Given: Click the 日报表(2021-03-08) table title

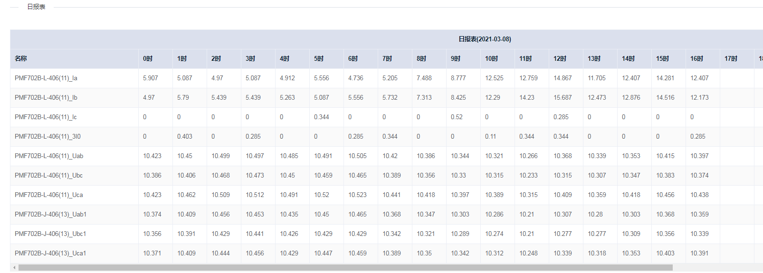Looking at the screenshot, I should click(x=485, y=39).
